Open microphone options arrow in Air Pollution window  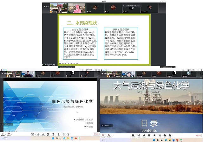coord(106,135)
